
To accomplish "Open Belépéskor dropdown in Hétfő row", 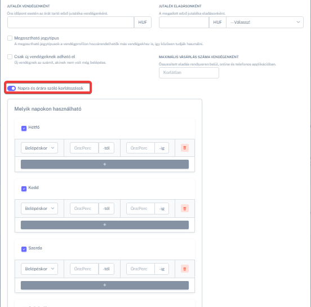I will 39,148.
